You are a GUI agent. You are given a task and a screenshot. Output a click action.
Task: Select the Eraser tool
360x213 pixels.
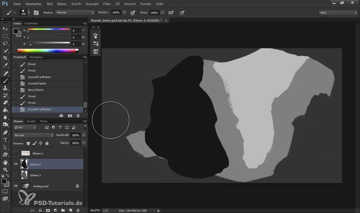point(5,102)
